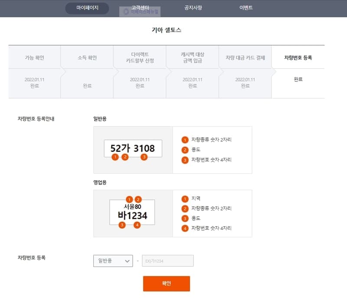Open the 고객센터 menu
Viewport: 347px width, 302px height.
pos(140,7)
